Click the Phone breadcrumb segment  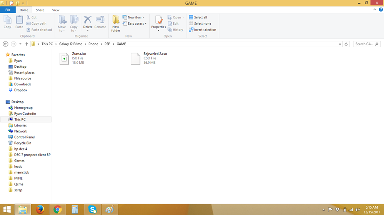tap(93, 44)
